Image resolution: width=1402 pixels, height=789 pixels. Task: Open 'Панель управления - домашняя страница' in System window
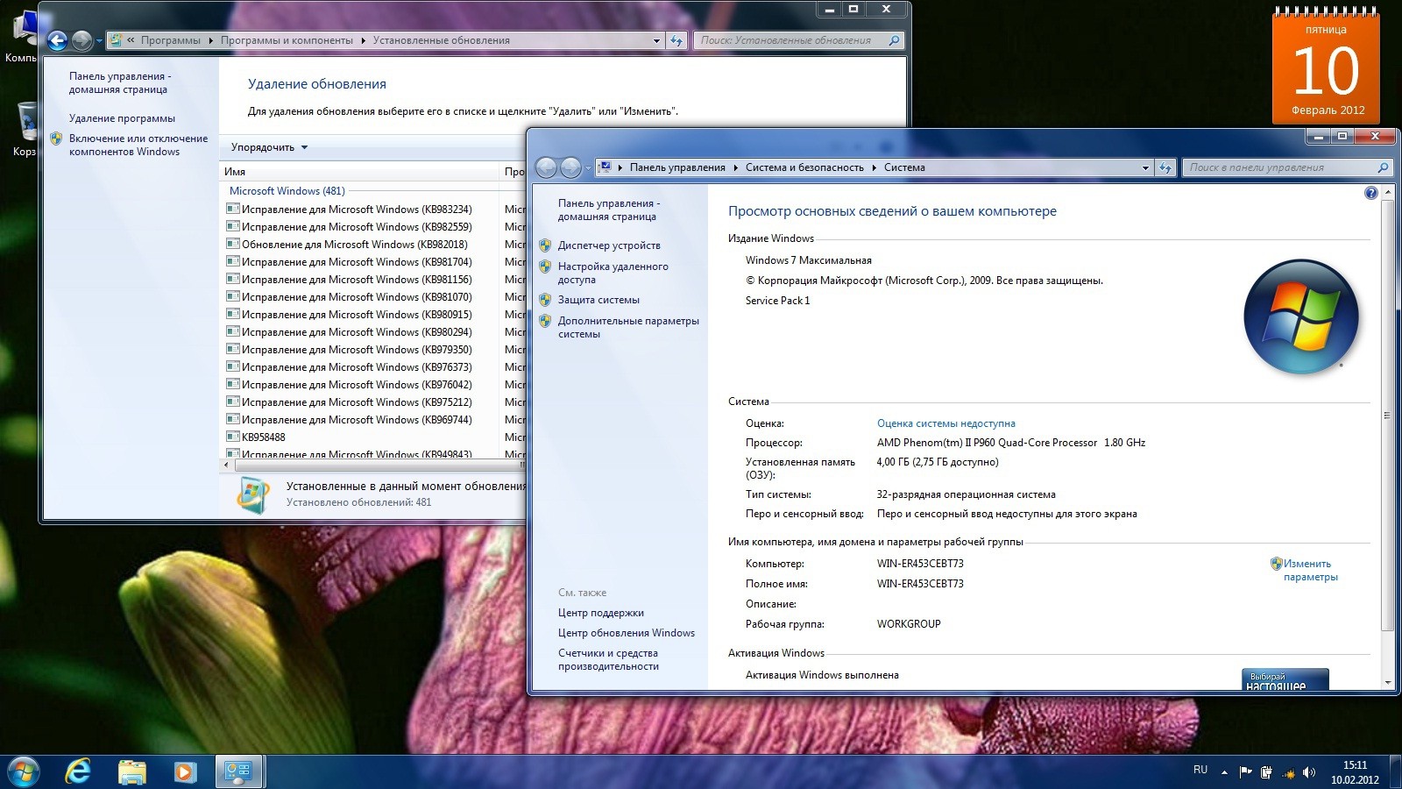click(x=609, y=210)
